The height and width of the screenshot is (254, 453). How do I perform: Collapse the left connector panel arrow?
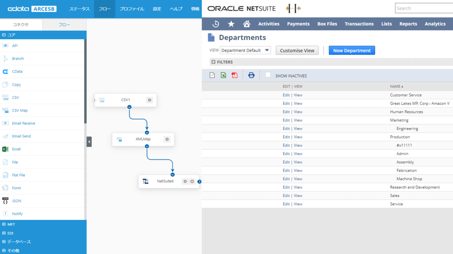pos(89,142)
